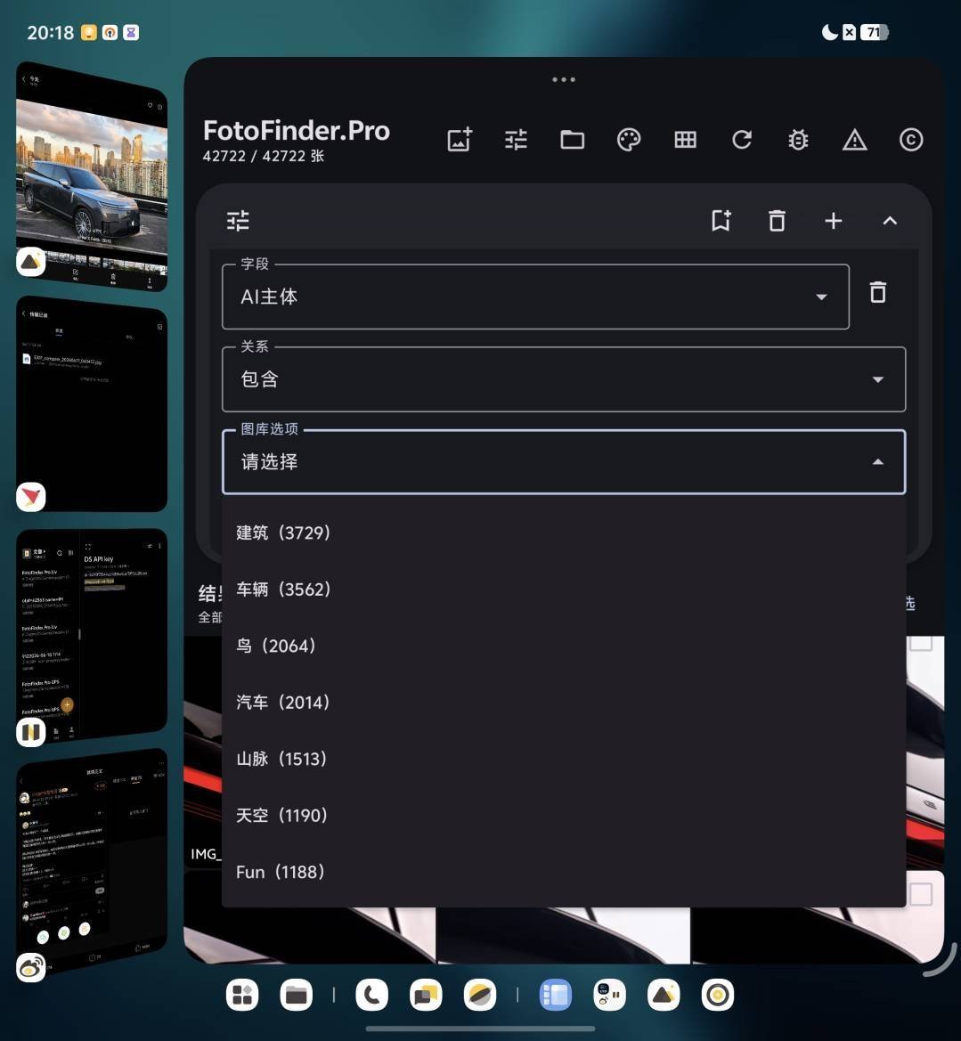
Task: Open the file manager folder icon in dock
Action: point(297,996)
